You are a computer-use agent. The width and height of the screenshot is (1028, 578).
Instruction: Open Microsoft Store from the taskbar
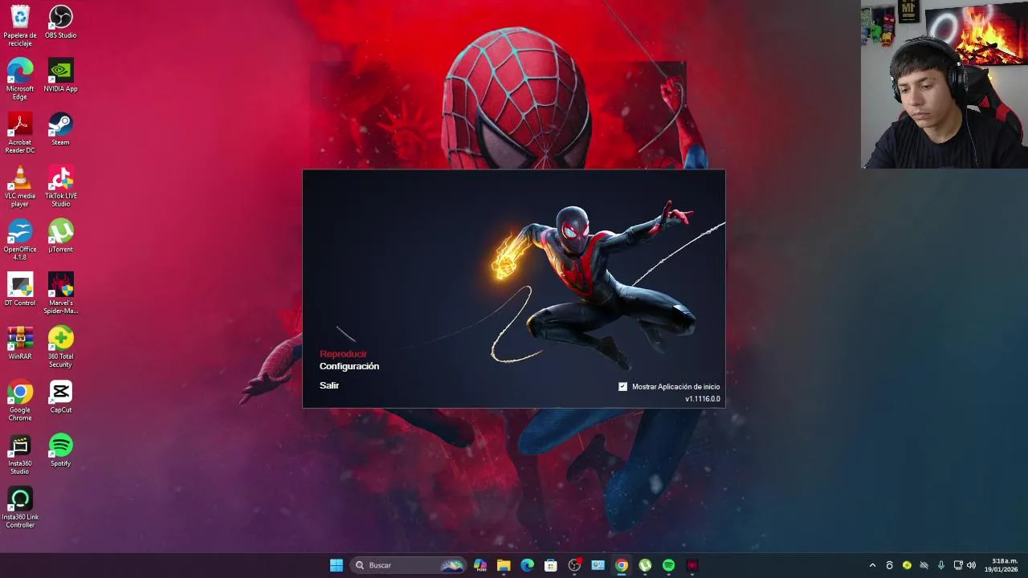(551, 565)
